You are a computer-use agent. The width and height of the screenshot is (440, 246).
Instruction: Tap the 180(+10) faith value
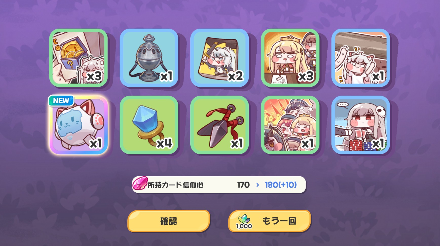(x=281, y=185)
